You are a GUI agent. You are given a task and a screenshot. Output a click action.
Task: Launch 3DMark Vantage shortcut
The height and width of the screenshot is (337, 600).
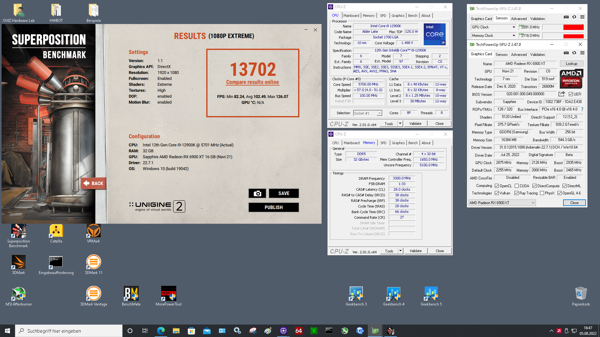(x=93, y=296)
